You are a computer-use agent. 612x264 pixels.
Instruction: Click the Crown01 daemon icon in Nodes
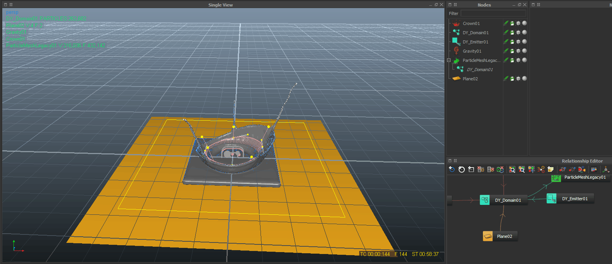click(x=456, y=23)
